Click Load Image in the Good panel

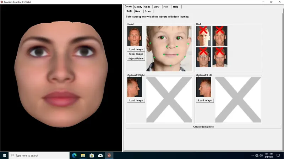(136, 49)
